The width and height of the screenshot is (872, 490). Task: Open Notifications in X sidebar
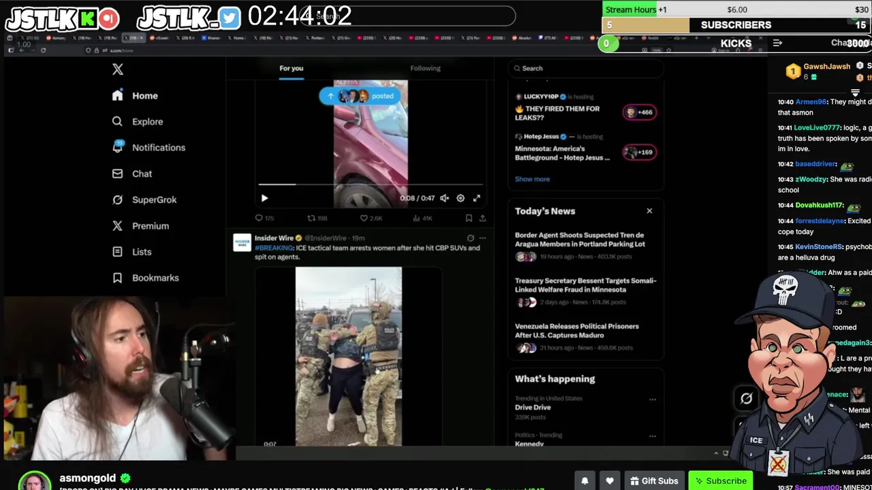point(149,148)
